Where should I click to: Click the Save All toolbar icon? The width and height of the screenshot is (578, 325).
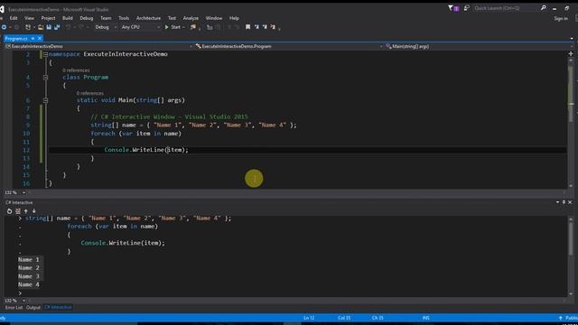click(x=57, y=27)
